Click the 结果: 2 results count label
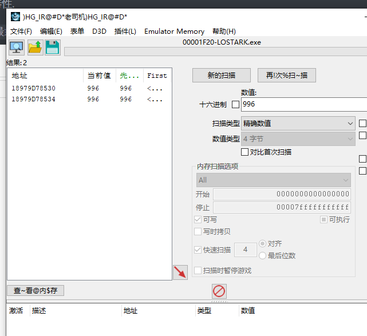Image resolution: width=367 pixels, height=336 pixels. pyautogui.click(x=17, y=63)
